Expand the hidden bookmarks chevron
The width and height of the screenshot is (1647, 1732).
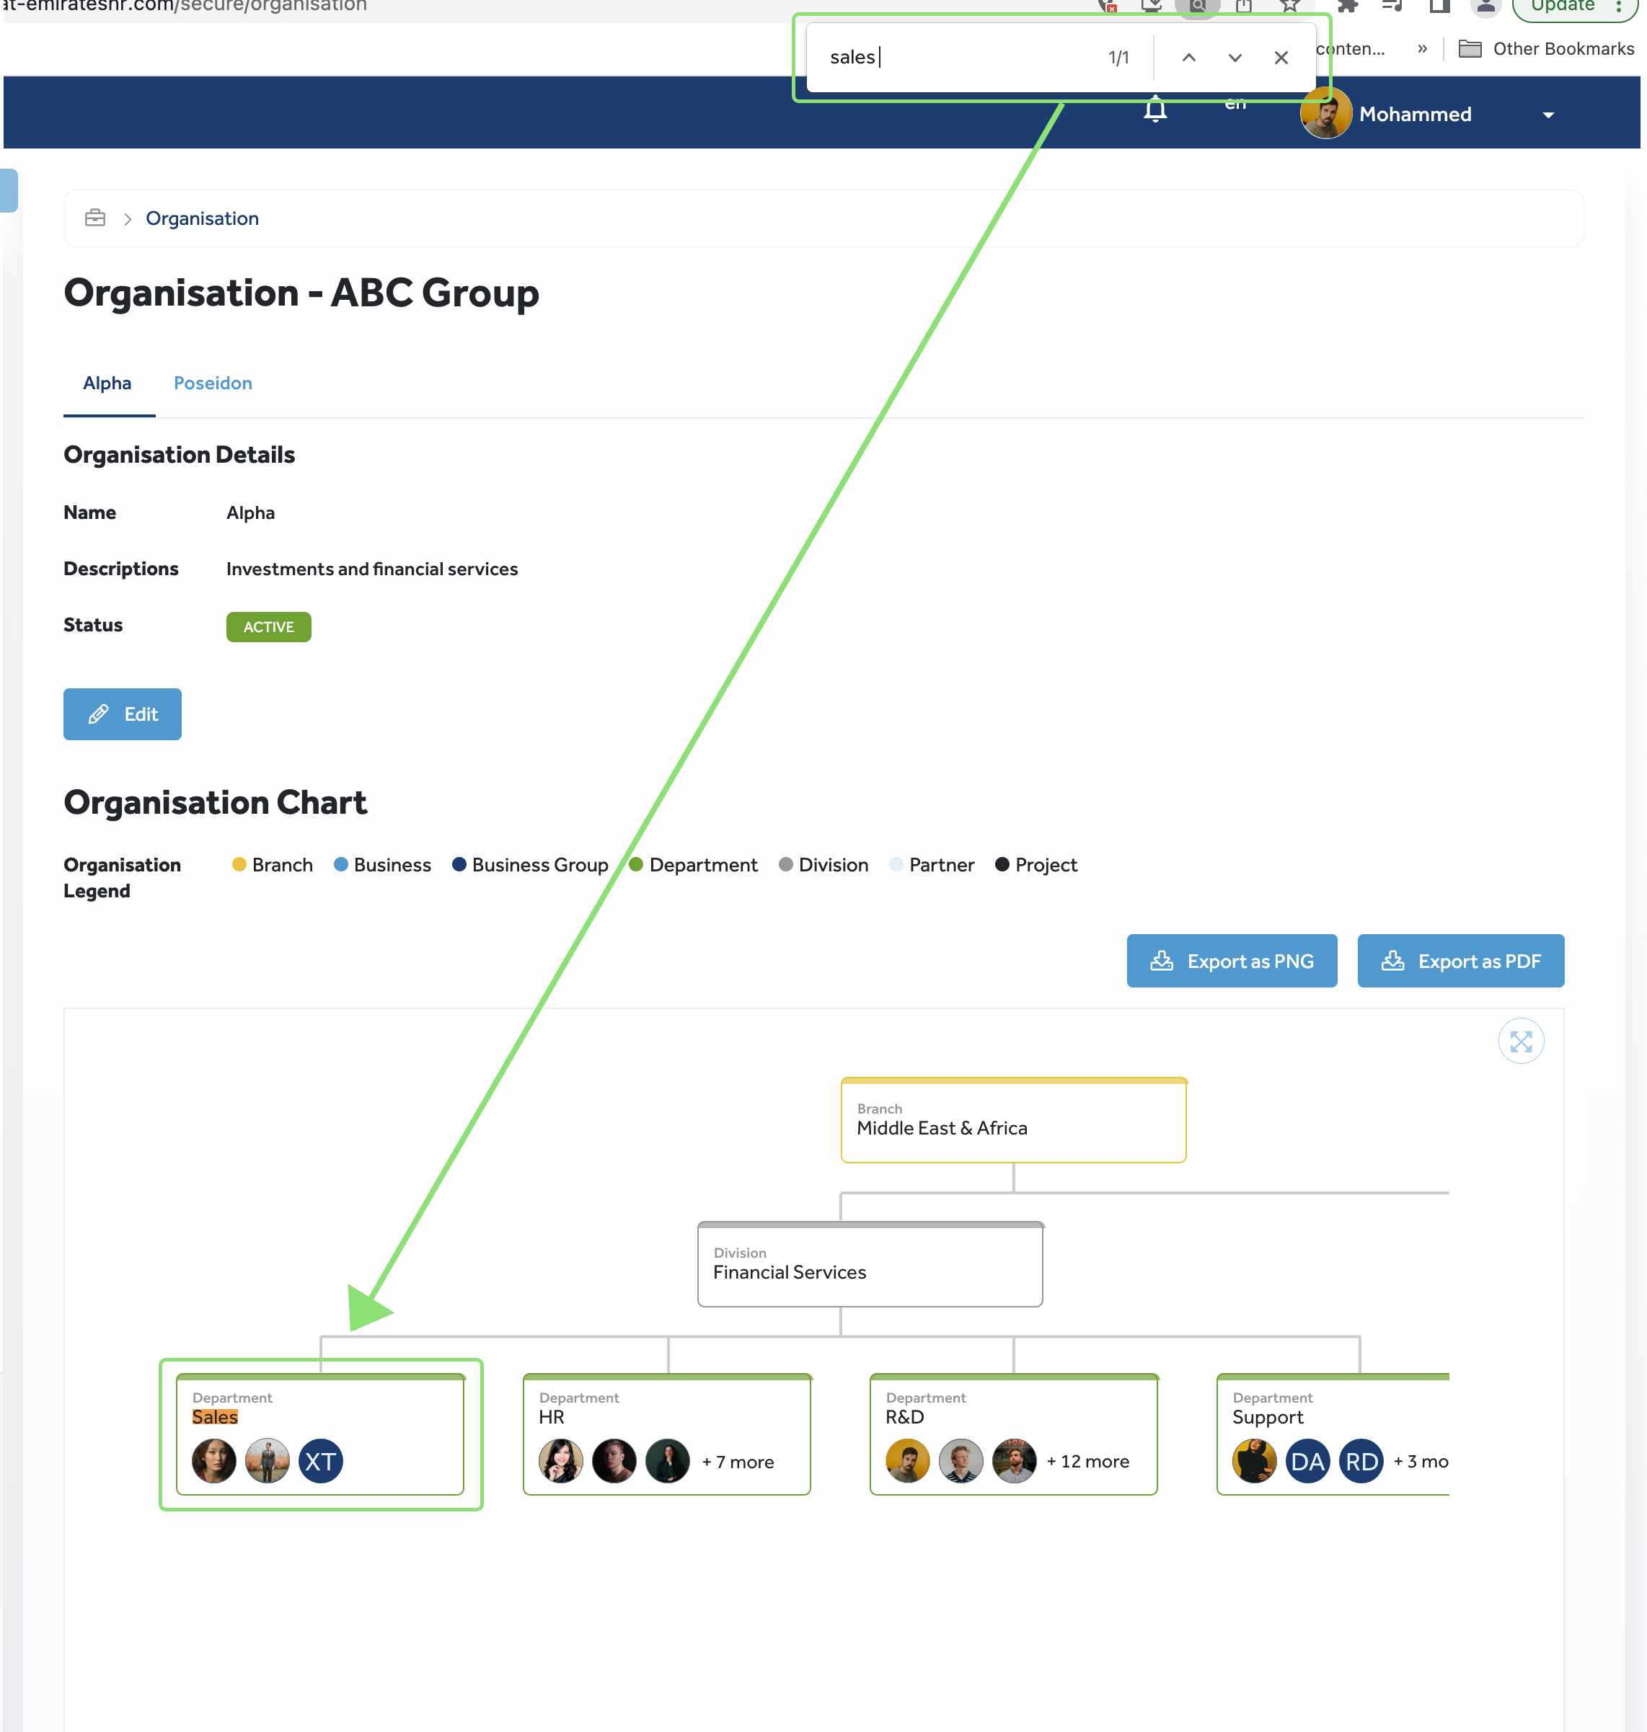pos(1423,49)
